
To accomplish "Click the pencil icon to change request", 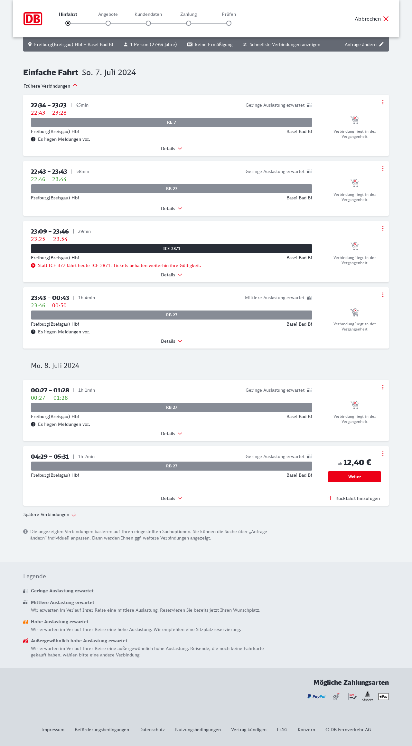I will [x=381, y=44].
